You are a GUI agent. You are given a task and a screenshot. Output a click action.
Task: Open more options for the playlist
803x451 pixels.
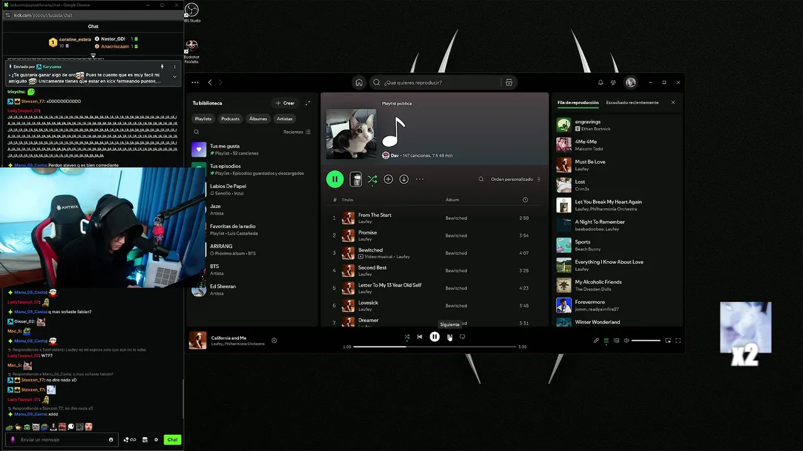(420, 179)
